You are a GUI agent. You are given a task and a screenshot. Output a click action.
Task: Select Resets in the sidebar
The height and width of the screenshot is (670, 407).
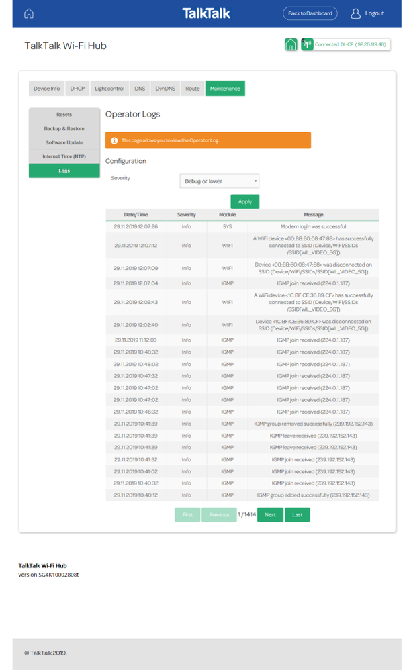click(64, 115)
